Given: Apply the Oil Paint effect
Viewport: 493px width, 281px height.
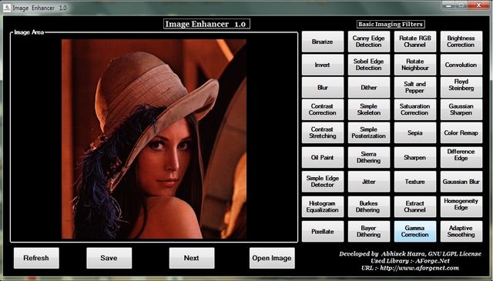Looking at the screenshot, I should click(x=323, y=157).
